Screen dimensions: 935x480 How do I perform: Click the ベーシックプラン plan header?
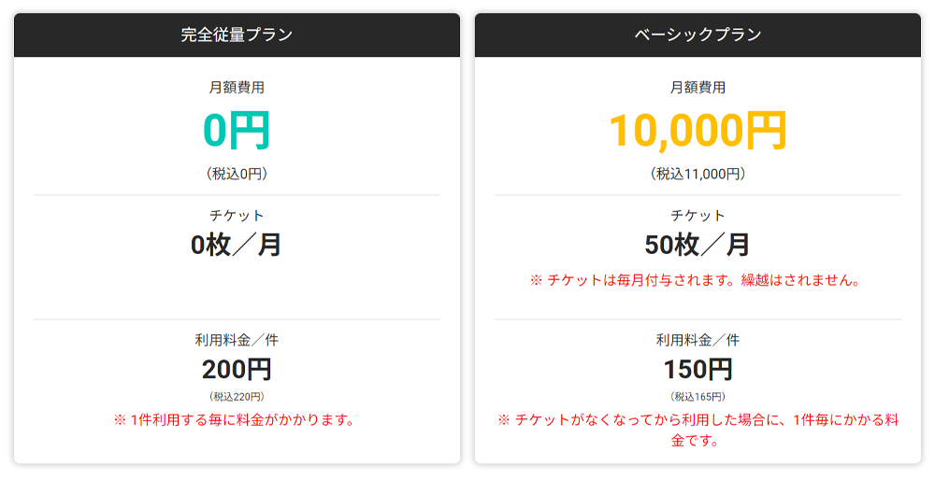click(698, 35)
